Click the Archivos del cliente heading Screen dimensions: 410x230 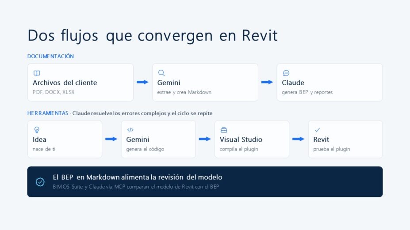pos(65,83)
